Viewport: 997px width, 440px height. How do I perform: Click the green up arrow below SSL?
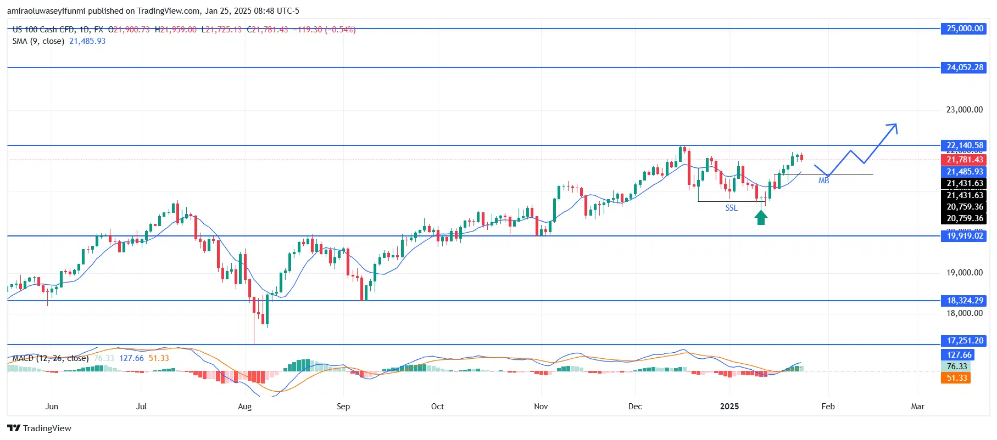pos(761,217)
